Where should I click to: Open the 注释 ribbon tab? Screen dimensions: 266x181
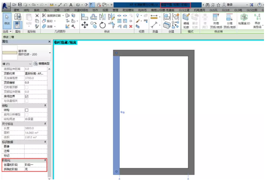(x=56, y=10)
